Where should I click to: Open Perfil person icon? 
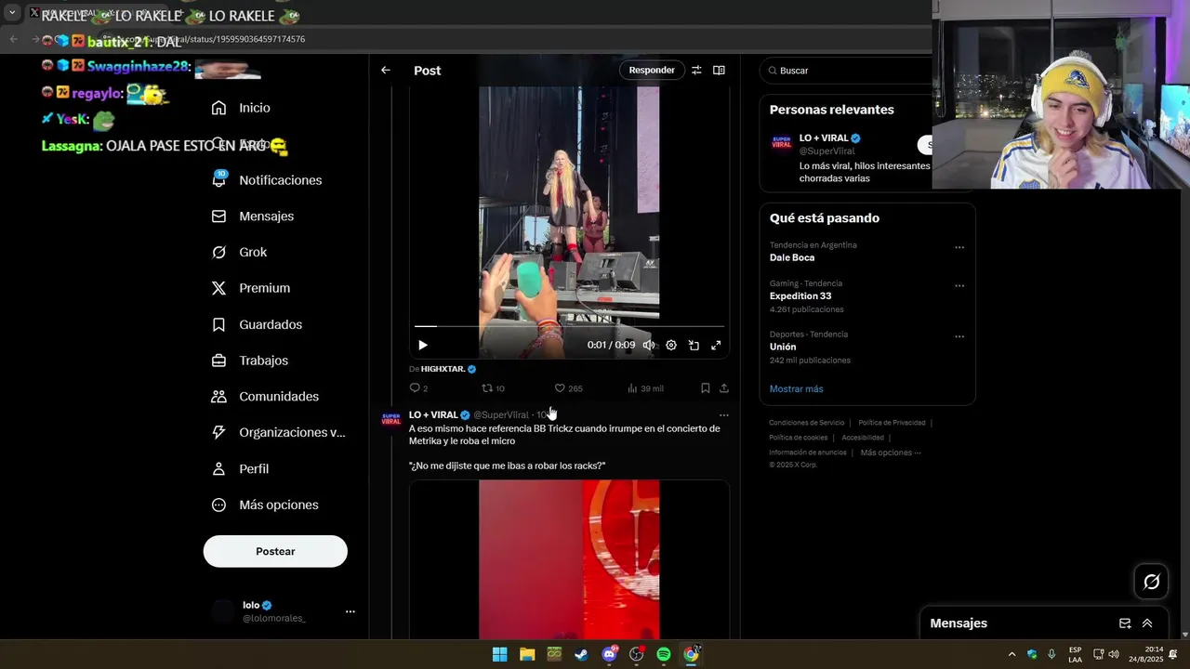[218, 469]
